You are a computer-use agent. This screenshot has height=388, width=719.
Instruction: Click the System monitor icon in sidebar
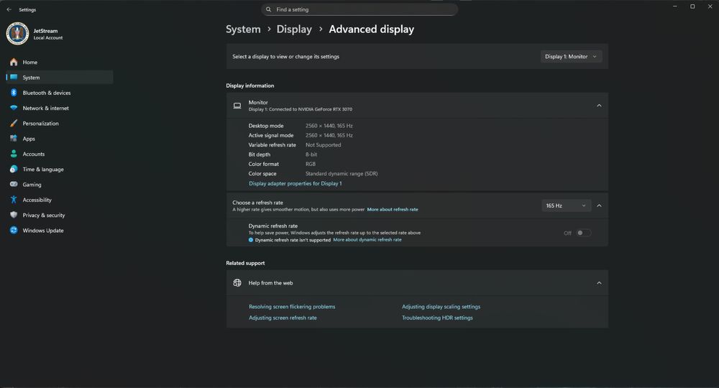[x=14, y=78]
